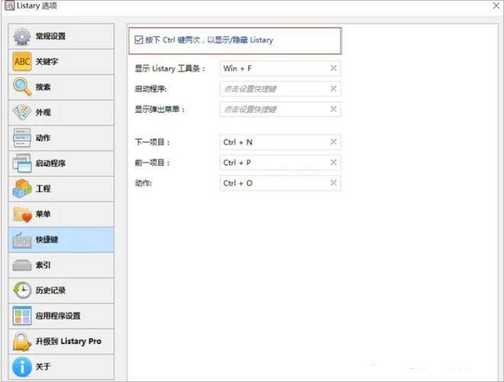This screenshot has height=382, width=504.
Task: Open 常规设置 gear icon
Action: point(22,37)
